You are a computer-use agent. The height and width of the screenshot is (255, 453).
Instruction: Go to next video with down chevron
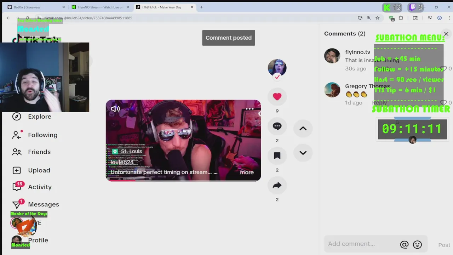click(x=303, y=153)
